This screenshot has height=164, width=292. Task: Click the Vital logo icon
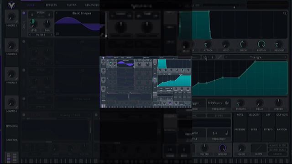point(11,5)
